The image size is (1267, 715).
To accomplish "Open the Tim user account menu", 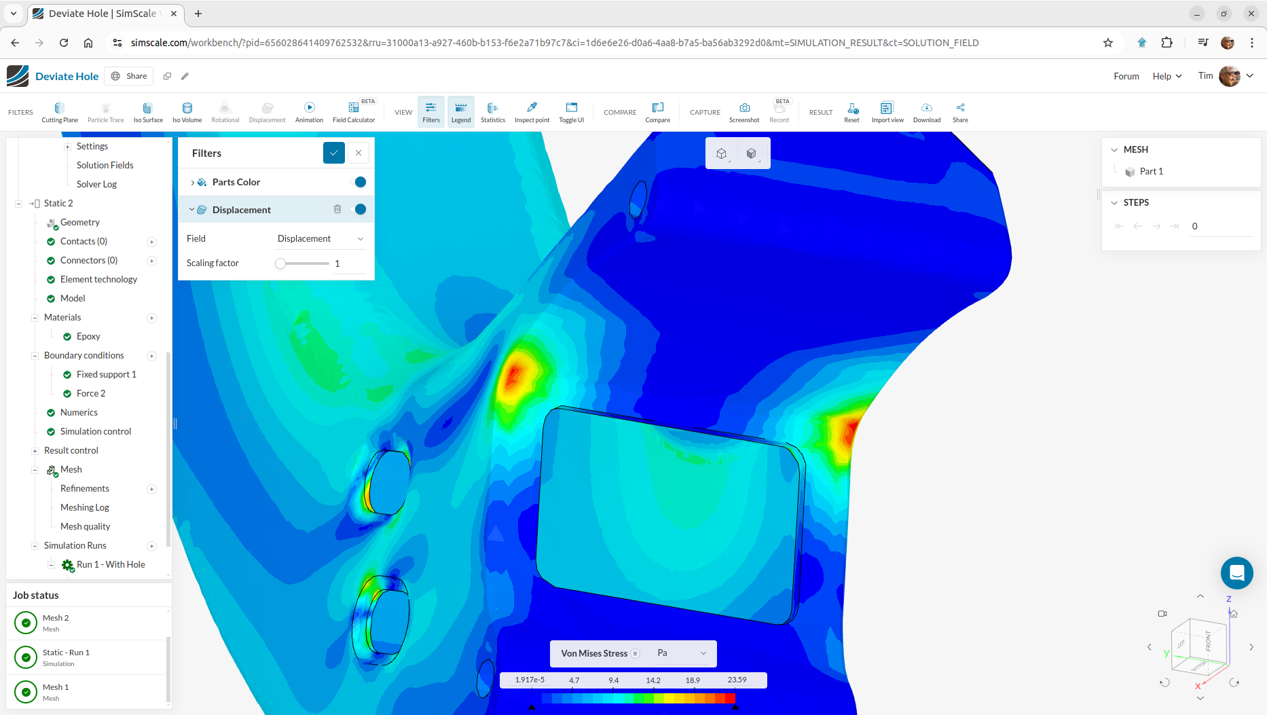I will point(1226,76).
